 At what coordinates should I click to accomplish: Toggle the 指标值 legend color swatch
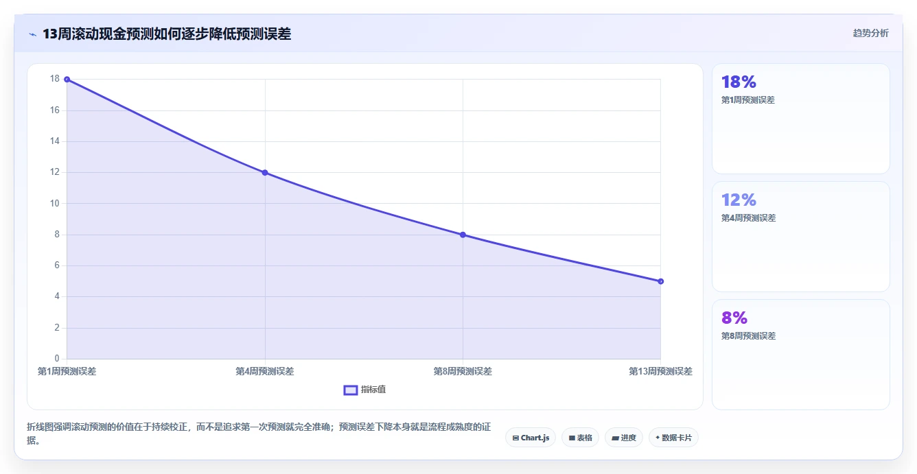tap(350, 390)
